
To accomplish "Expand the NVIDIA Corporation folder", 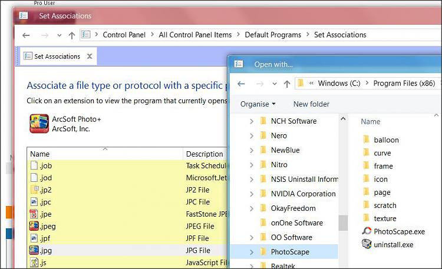I will [x=252, y=194].
